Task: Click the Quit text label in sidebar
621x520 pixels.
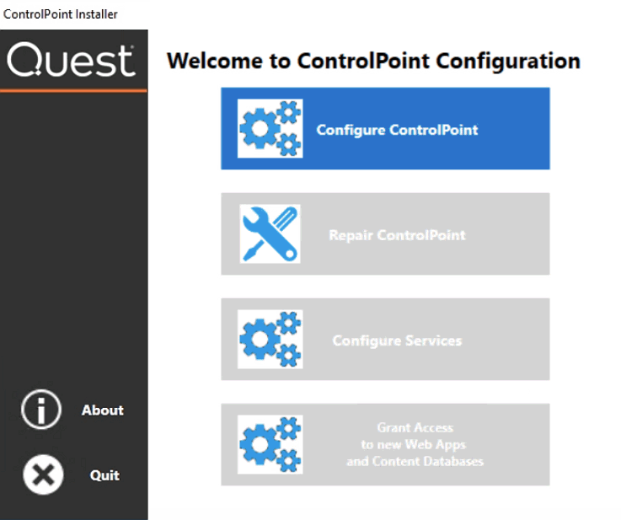Action: pos(104,475)
